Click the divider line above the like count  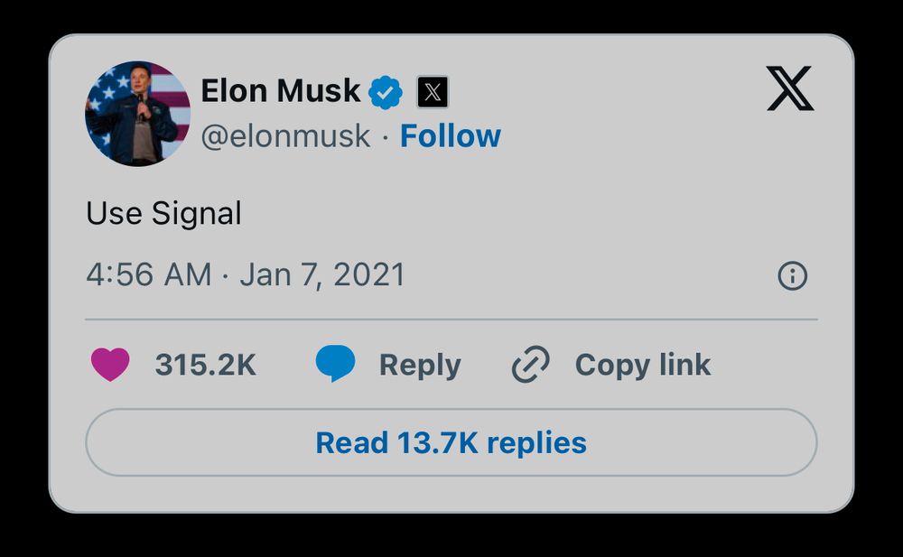tap(451, 320)
